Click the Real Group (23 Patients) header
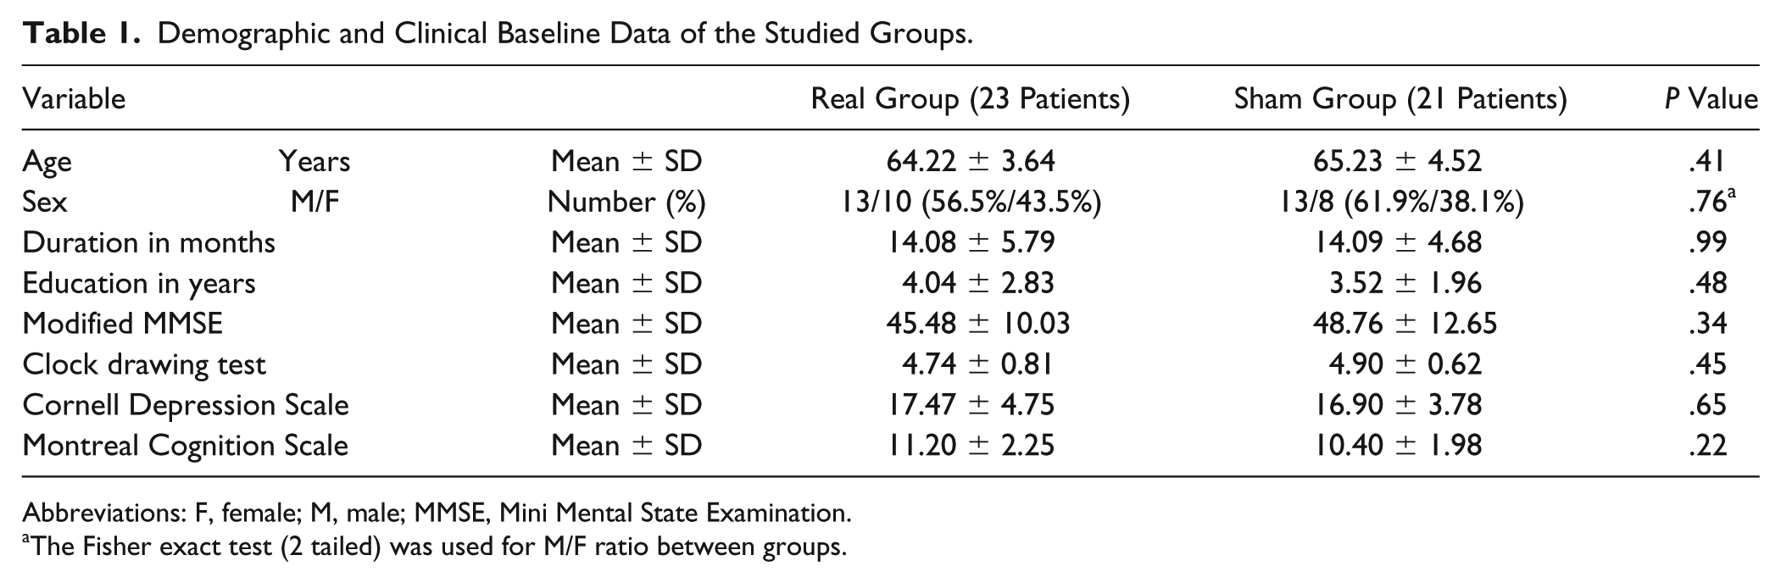 (971, 100)
